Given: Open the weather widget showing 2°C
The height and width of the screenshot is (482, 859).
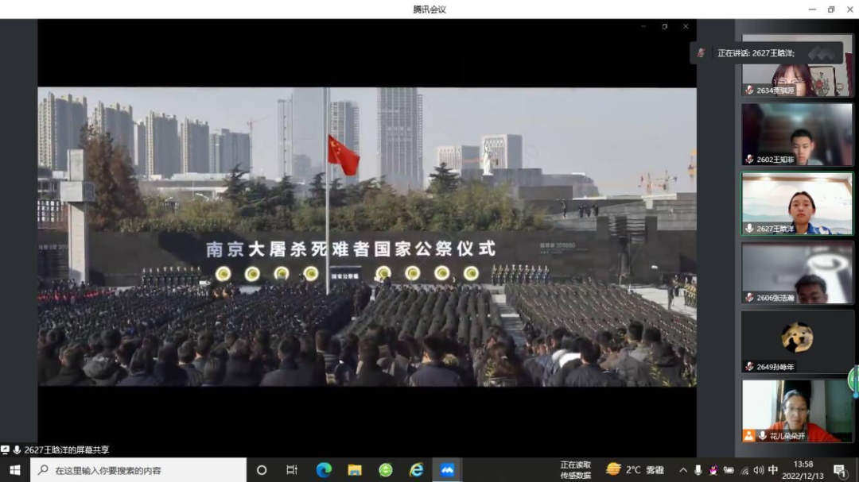Looking at the screenshot, I should 634,470.
